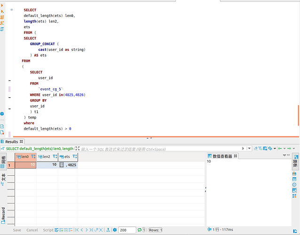Open the ets column filter dropdown

(74, 157)
